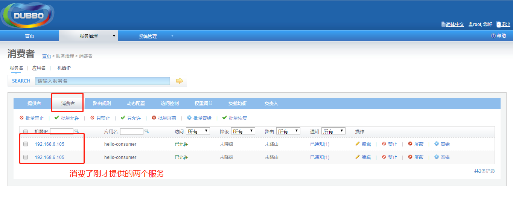Click the 只禁止 icon
The height and width of the screenshot is (203, 513).
(93, 118)
